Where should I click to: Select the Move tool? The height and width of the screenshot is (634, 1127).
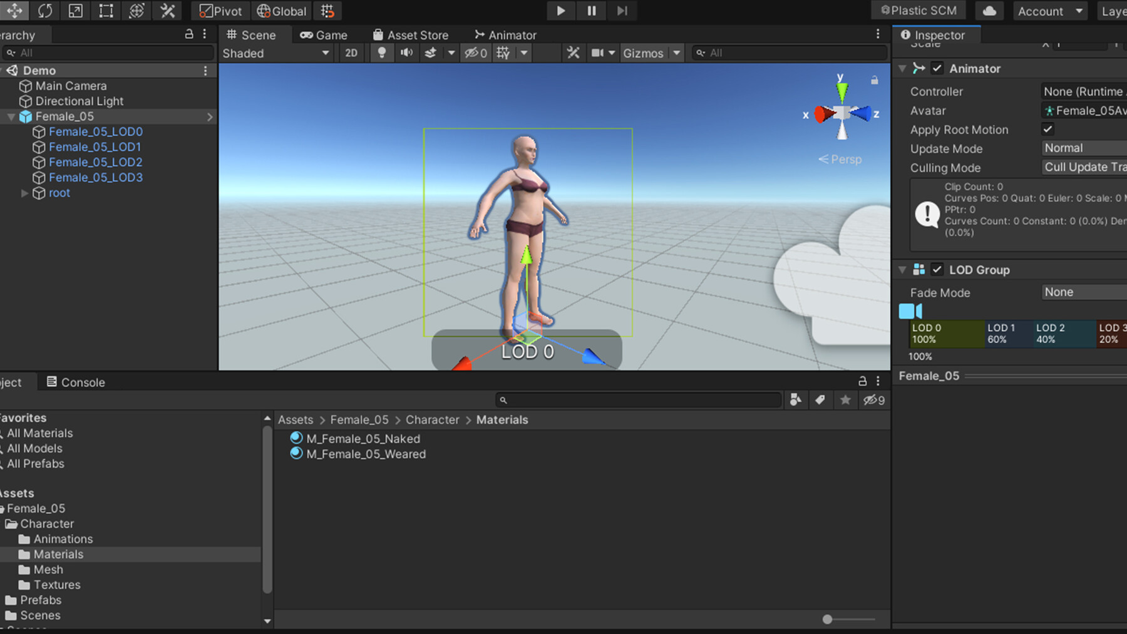tap(15, 11)
